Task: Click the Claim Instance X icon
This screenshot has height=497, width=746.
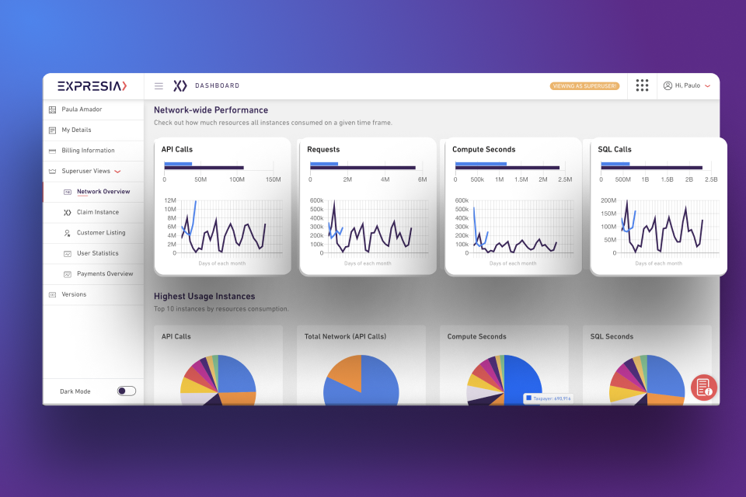Action: [x=68, y=213]
